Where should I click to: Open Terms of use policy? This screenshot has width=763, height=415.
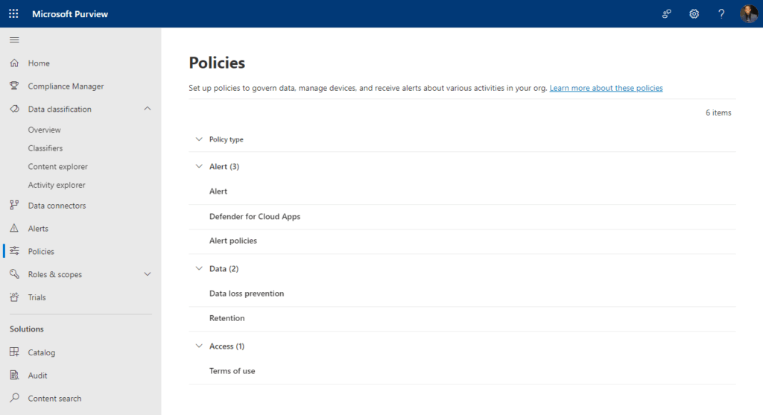pyautogui.click(x=462, y=371)
